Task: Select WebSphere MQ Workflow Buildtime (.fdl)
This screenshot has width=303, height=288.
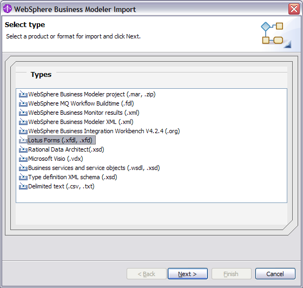Action: pyautogui.click(x=81, y=103)
